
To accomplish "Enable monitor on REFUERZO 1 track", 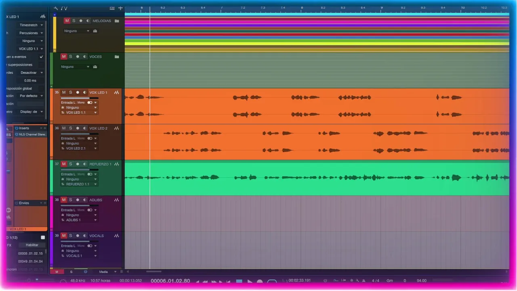I will pyautogui.click(x=84, y=164).
